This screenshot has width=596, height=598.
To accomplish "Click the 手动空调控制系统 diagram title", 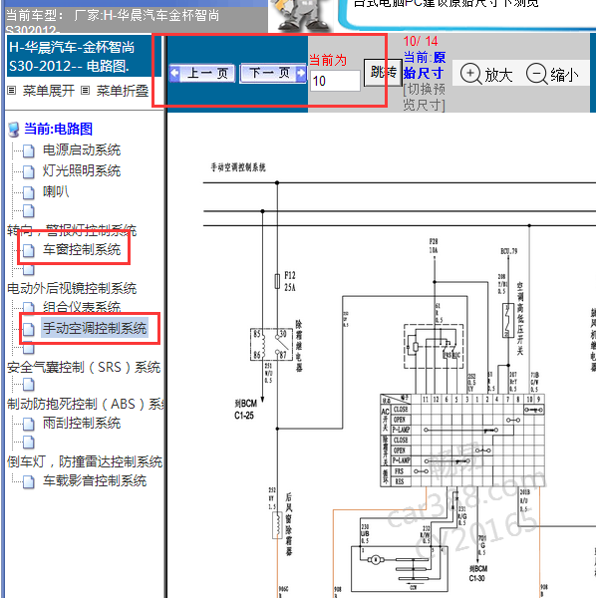I will [x=238, y=167].
